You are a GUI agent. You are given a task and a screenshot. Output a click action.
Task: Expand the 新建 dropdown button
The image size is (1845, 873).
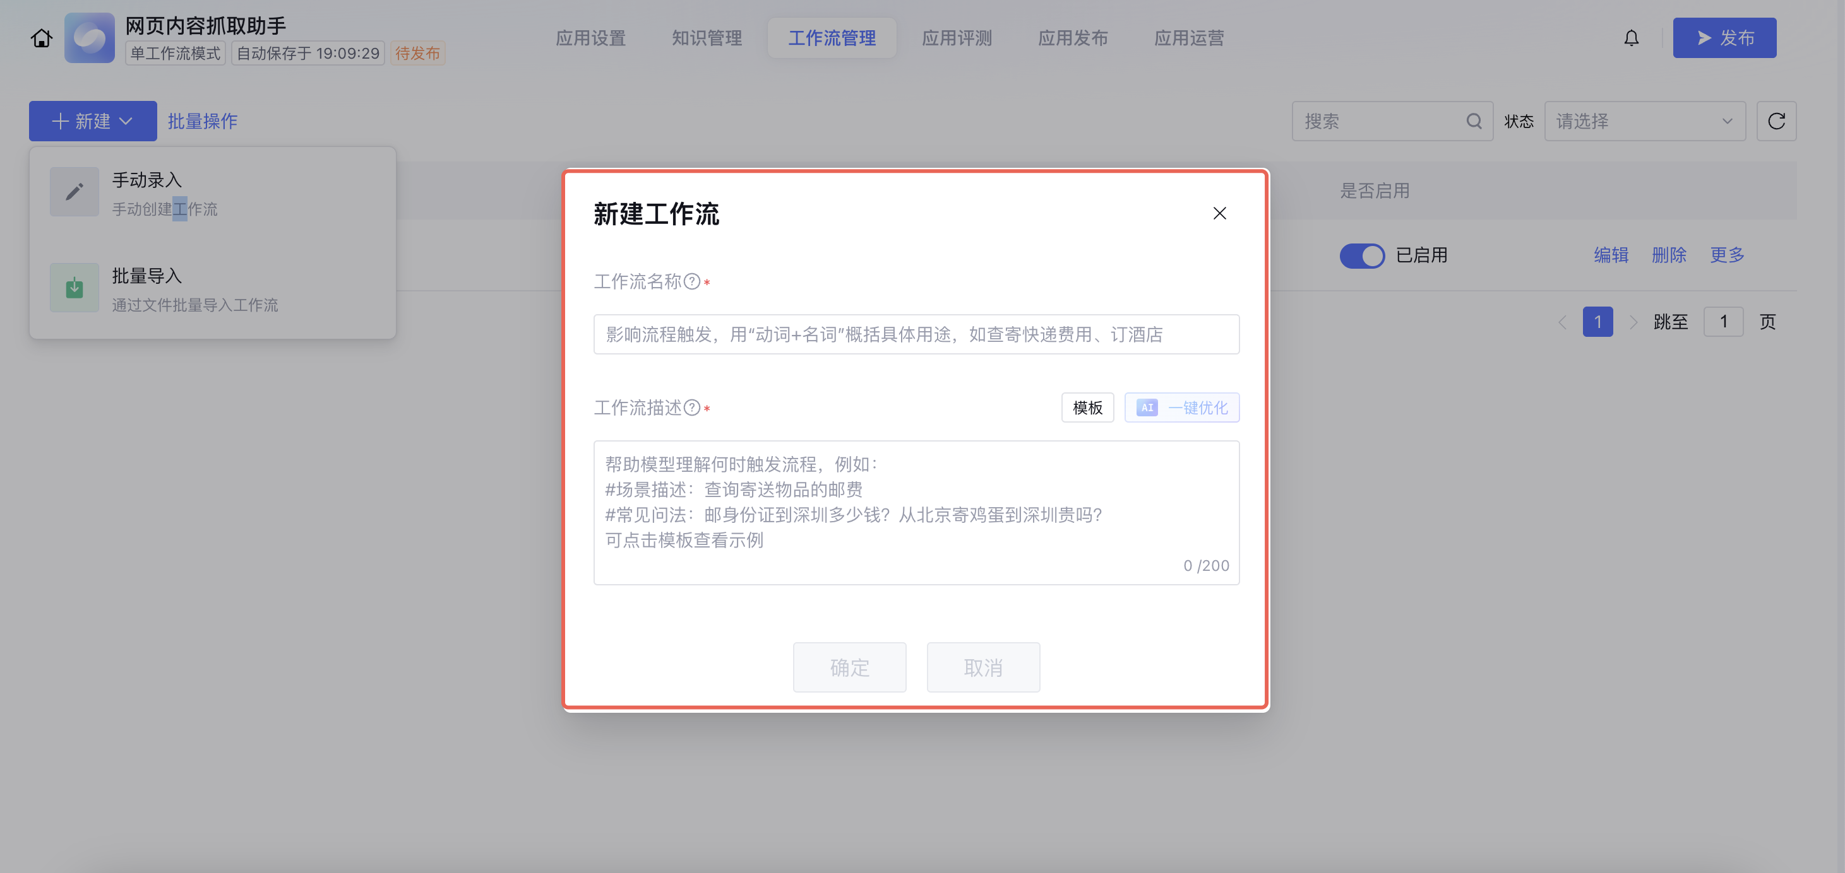pos(92,121)
